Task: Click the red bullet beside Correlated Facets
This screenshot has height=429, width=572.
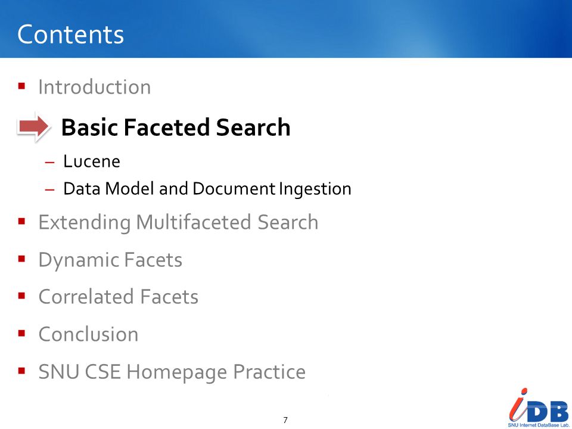Action: coord(21,296)
